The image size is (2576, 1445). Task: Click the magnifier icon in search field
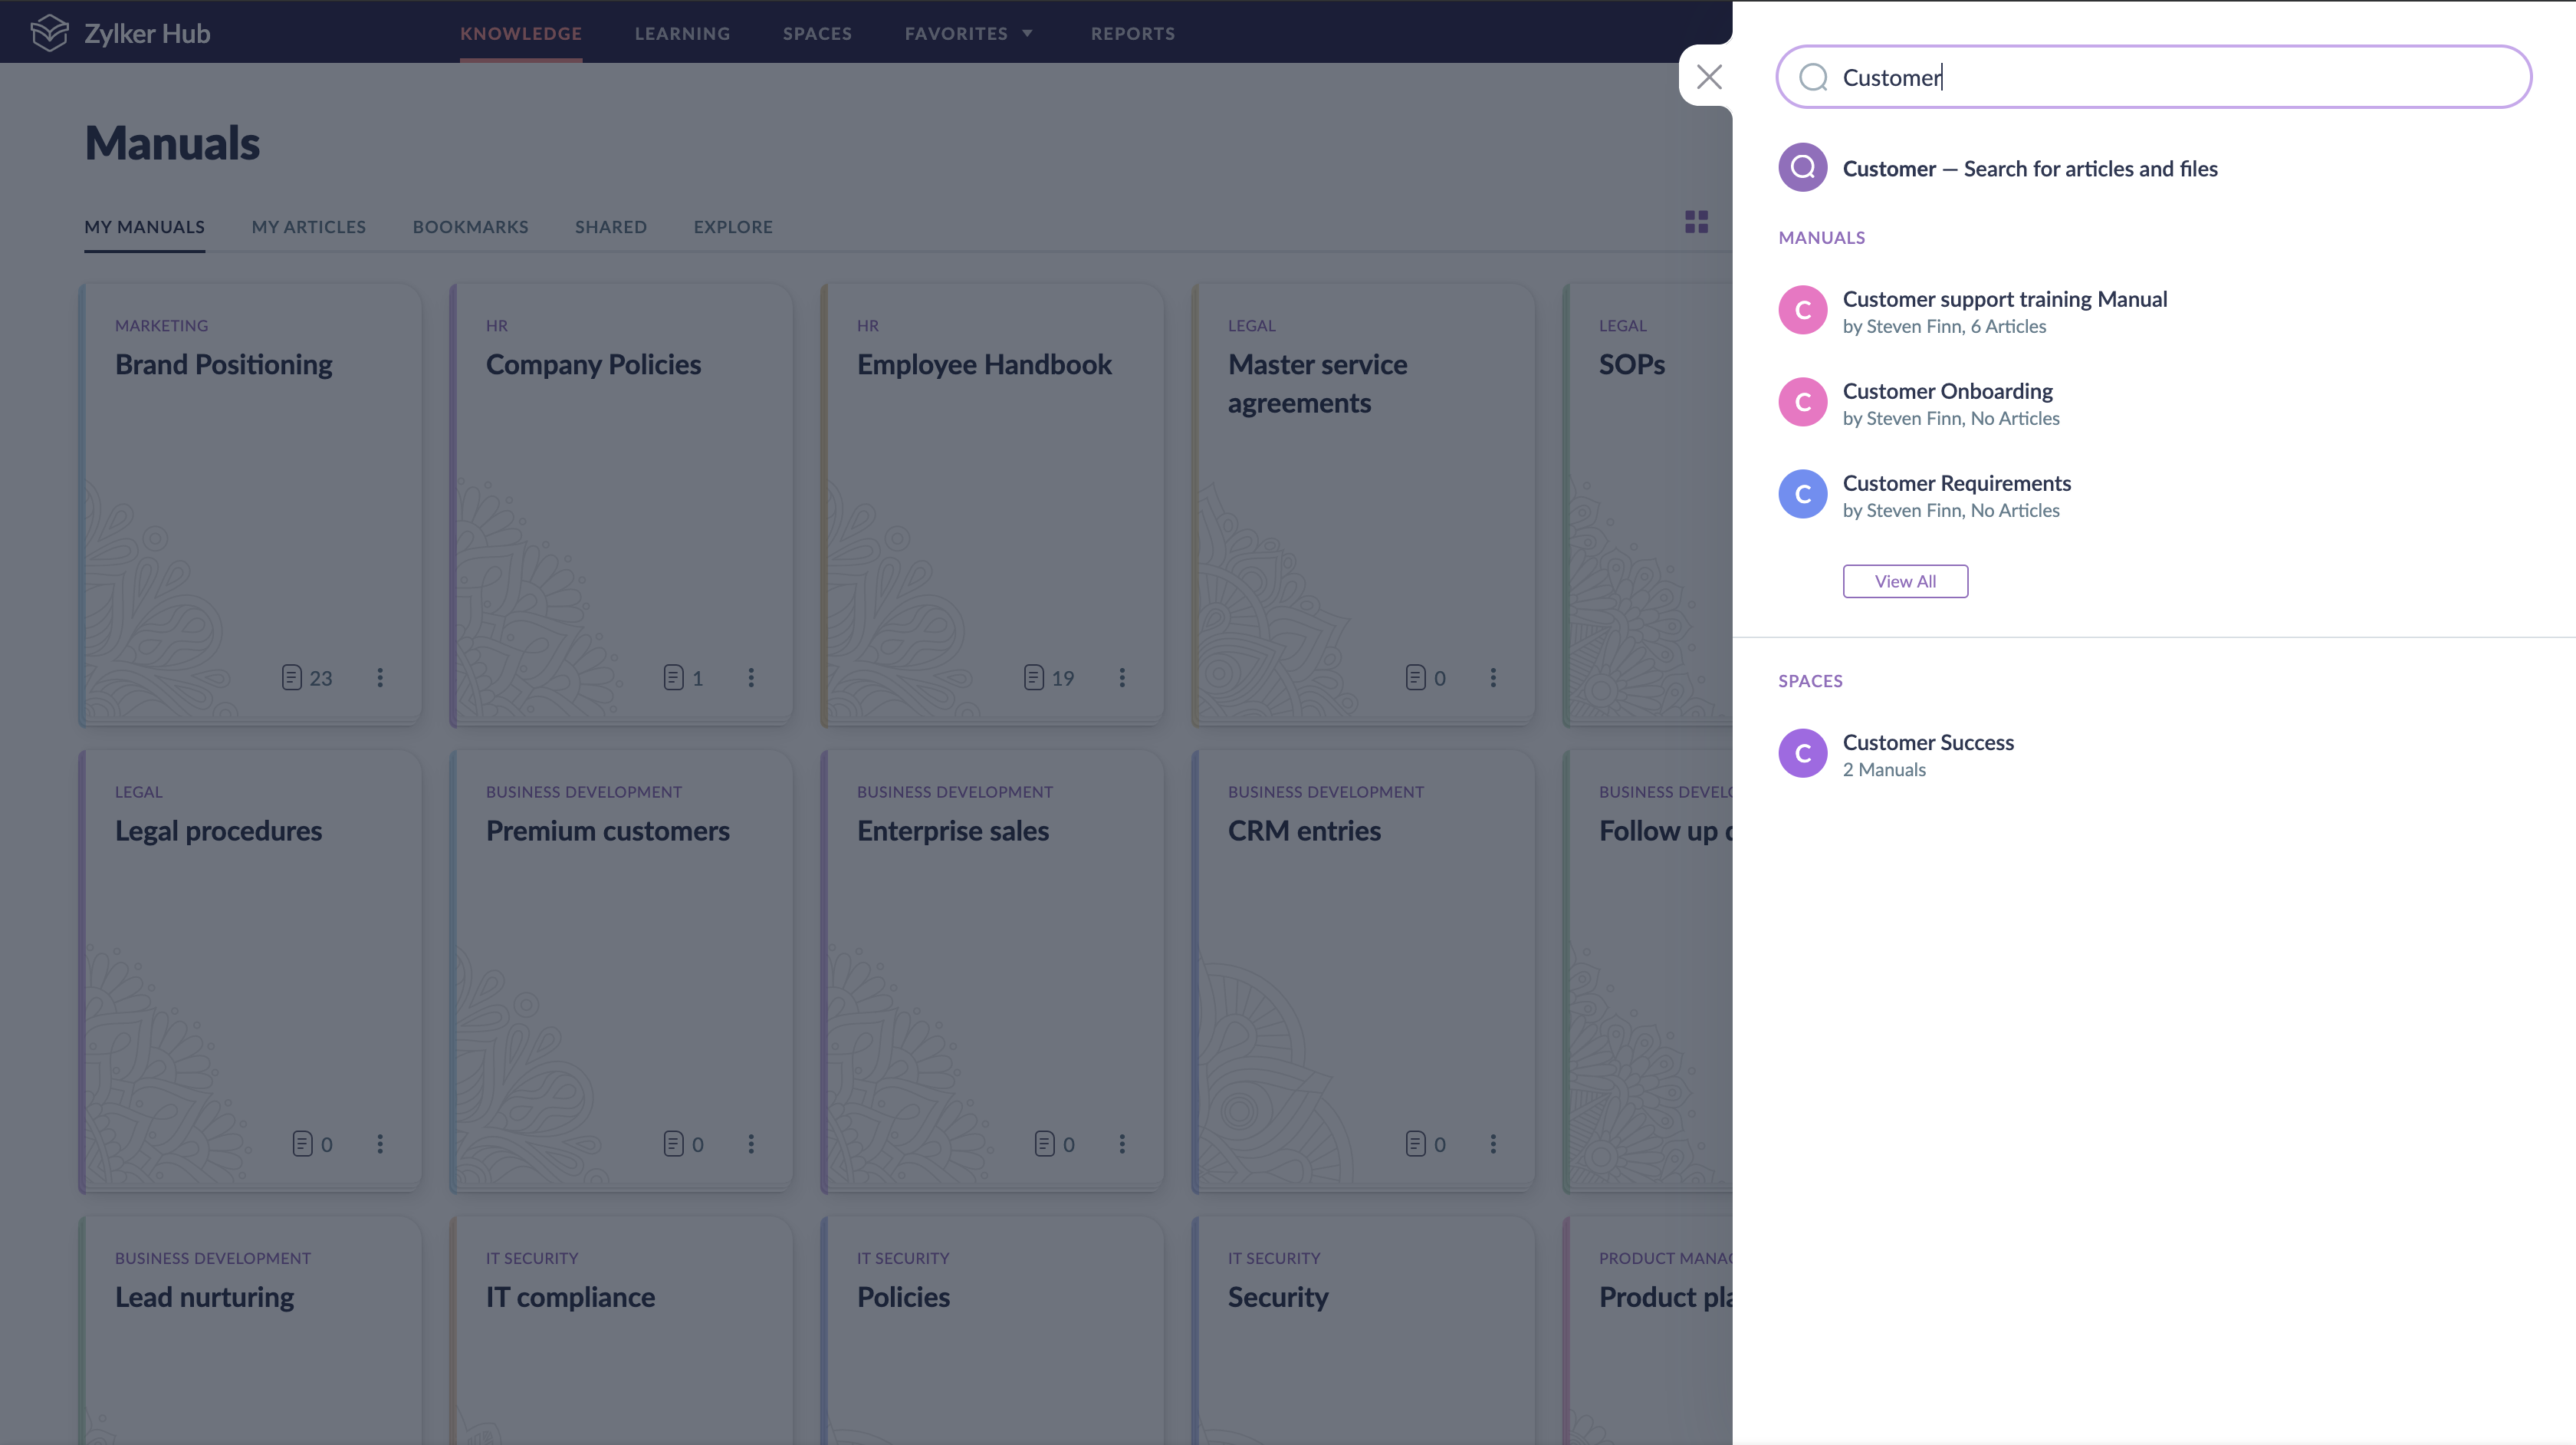coord(1813,77)
